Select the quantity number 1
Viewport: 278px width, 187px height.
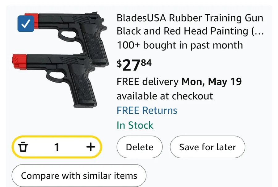(57, 147)
